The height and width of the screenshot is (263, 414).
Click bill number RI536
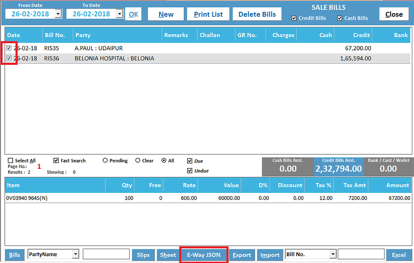pos(52,58)
